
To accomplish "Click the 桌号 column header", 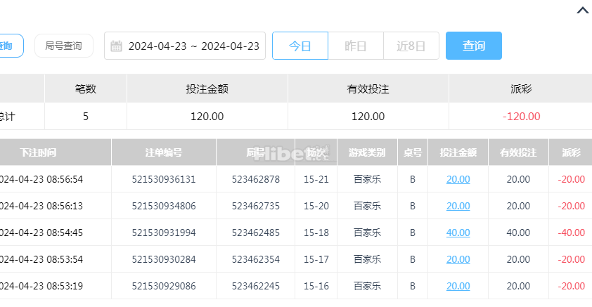I will click(413, 152).
